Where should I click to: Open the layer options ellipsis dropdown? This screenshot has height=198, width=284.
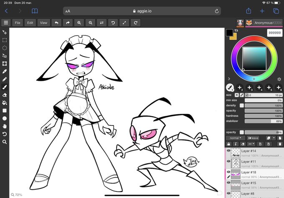click(251, 144)
